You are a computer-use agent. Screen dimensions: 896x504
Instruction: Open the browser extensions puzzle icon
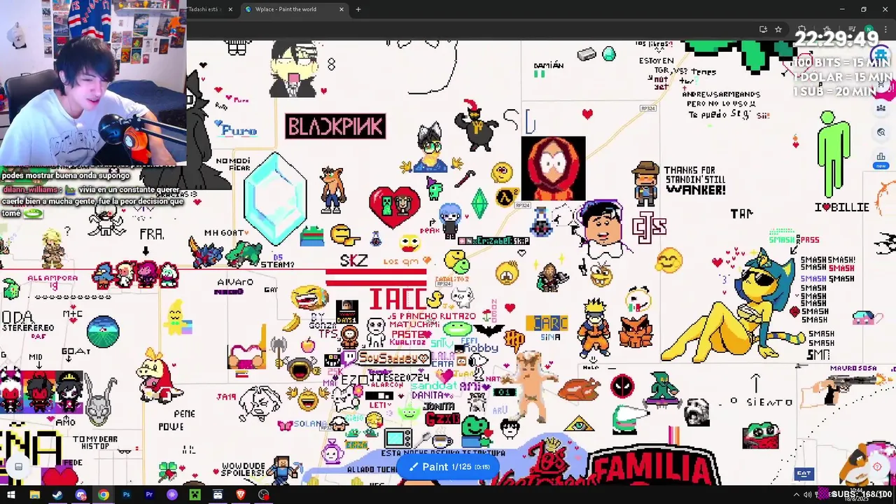pyautogui.click(x=802, y=29)
